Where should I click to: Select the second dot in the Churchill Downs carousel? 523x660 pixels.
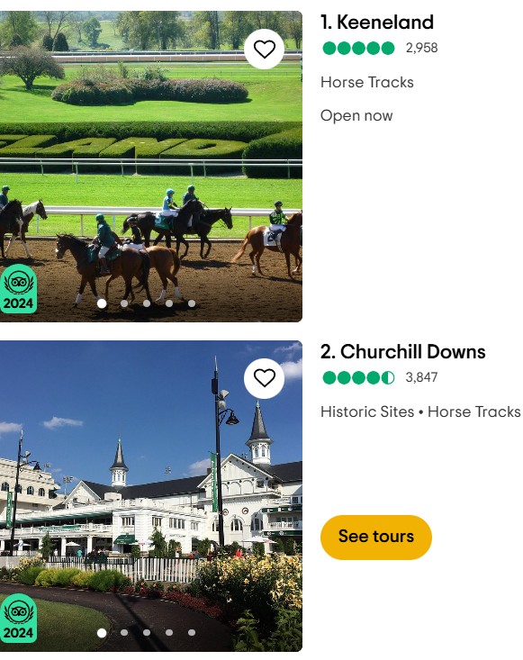(124, 632)
